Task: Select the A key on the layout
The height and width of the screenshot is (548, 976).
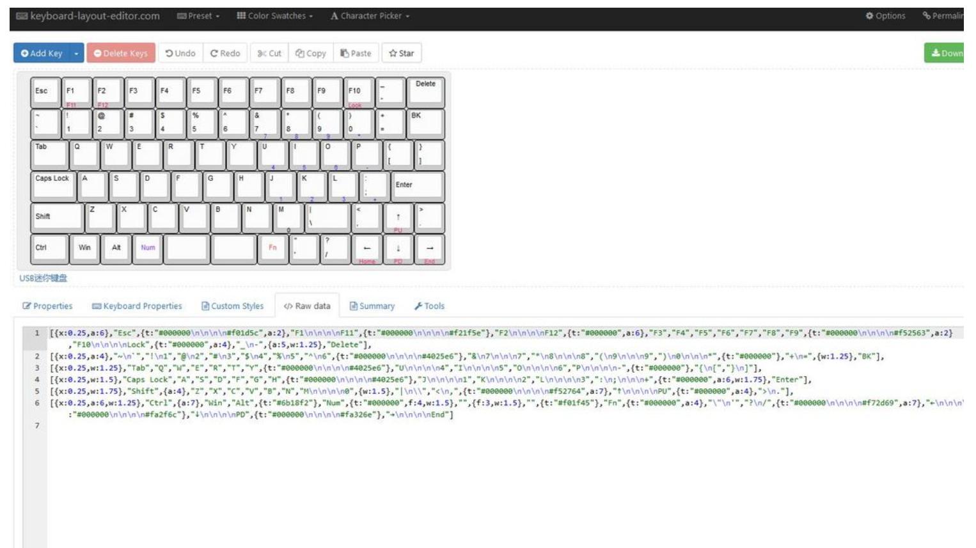Action: pos(92,186)
